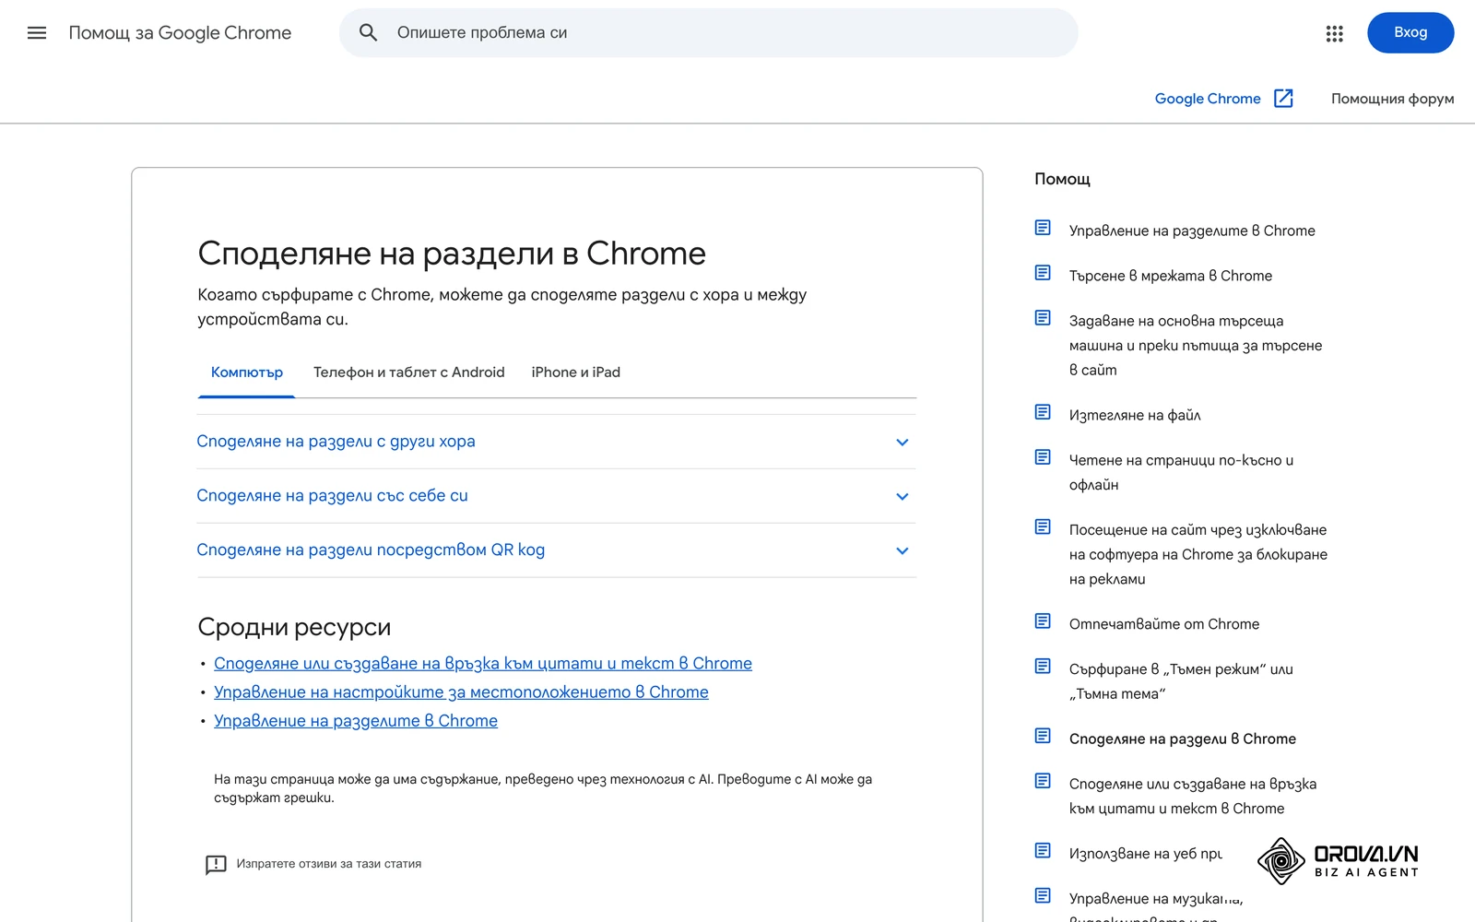Click the external link icon beside Google Chrome
The height and width of the screenshot is (922, 1475).
tap(1283, 99)
